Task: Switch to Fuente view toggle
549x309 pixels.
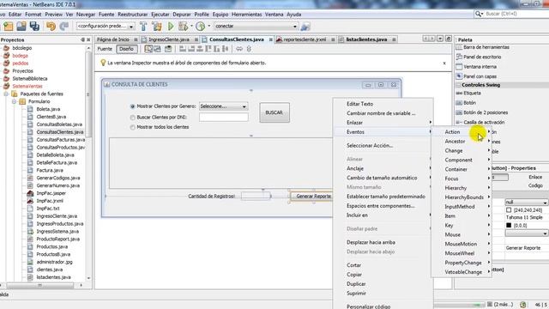Action: click(105, 49)
